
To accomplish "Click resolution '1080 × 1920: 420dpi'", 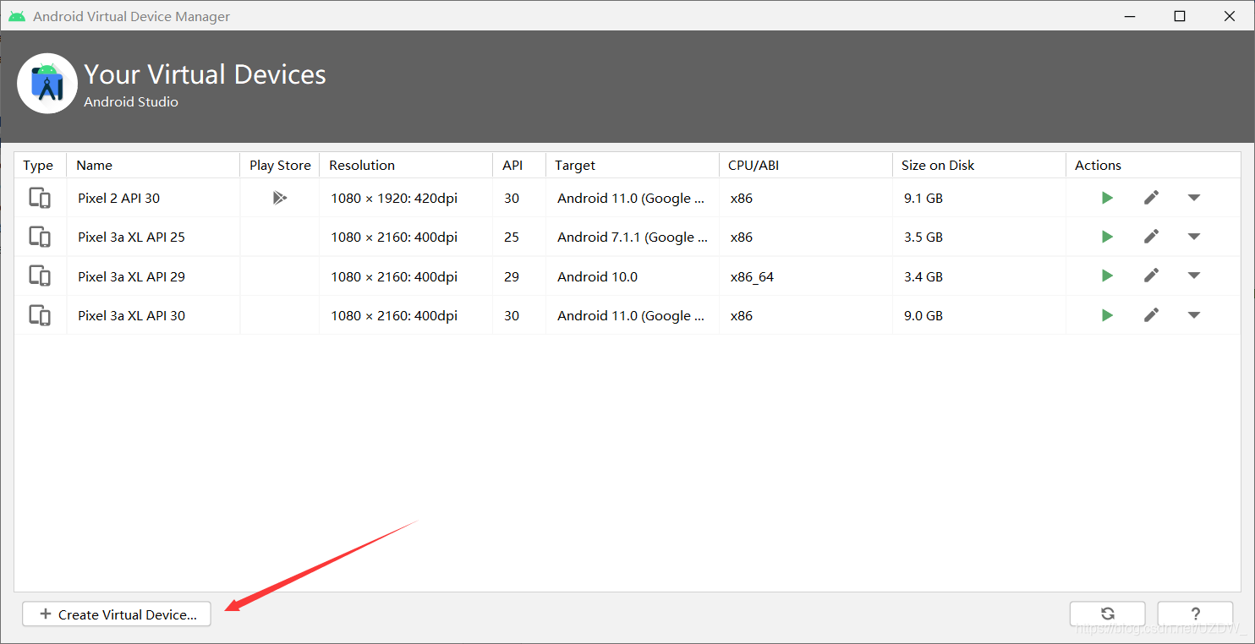I will coord(394,198).
